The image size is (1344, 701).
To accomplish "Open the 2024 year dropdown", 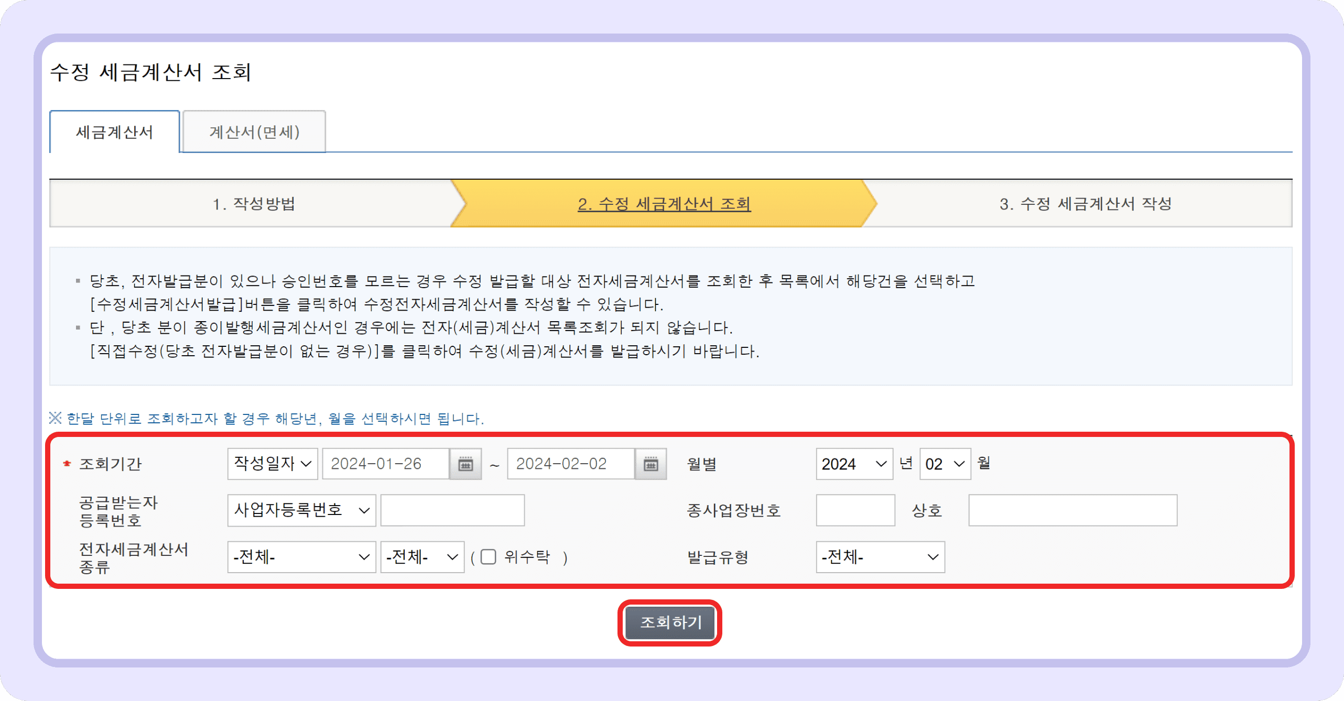I will click(x=854, y=463).
